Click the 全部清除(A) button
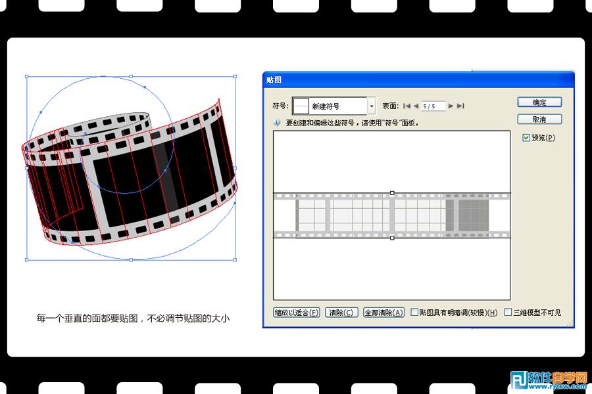This screenshot has height=394, width=592. pos(383,313)
